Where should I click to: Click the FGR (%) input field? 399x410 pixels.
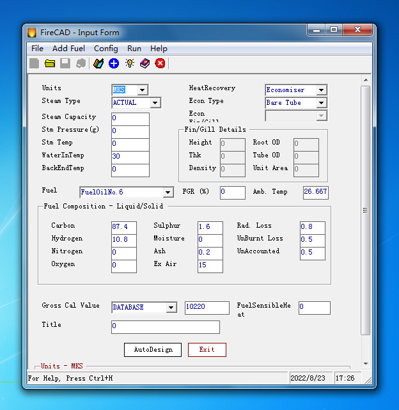233,193
